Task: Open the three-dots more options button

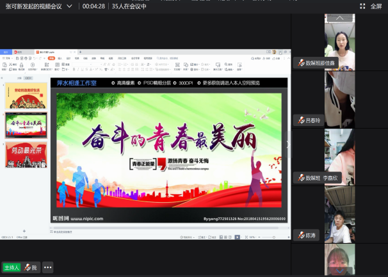Action: 47,267
